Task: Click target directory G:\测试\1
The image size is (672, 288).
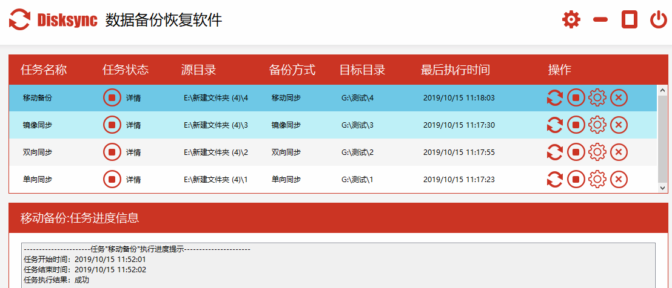Action: coord(357,180)
